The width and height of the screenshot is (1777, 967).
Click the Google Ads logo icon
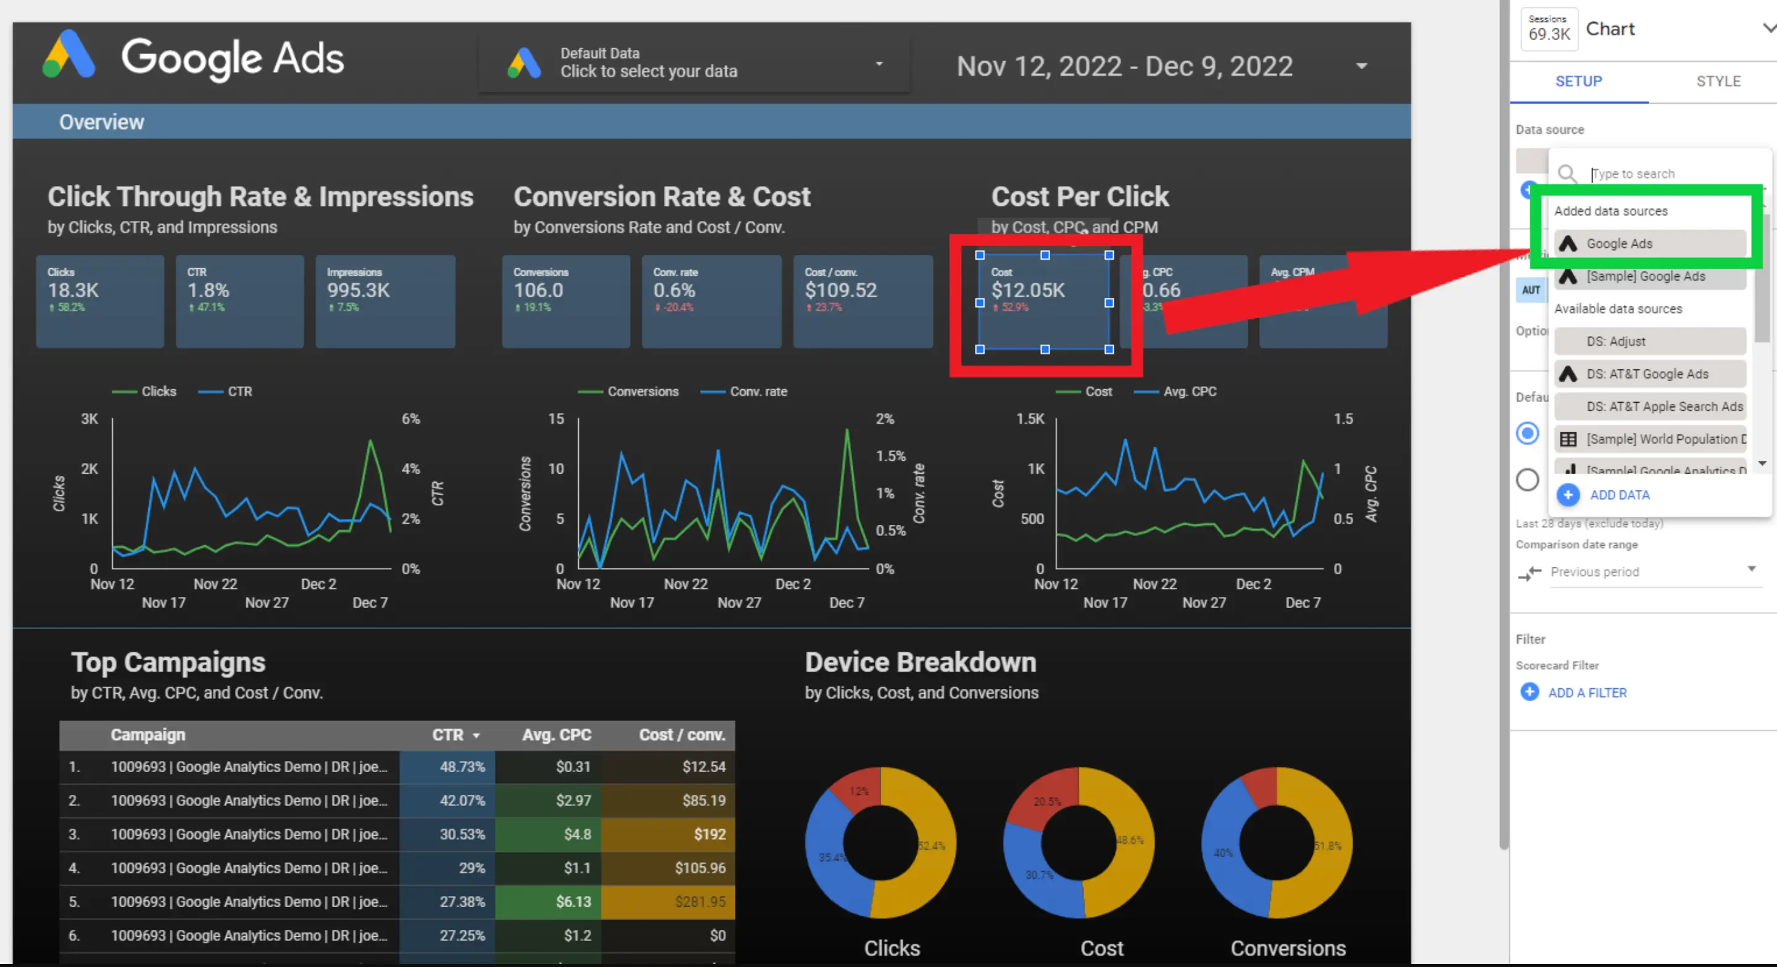69,55
